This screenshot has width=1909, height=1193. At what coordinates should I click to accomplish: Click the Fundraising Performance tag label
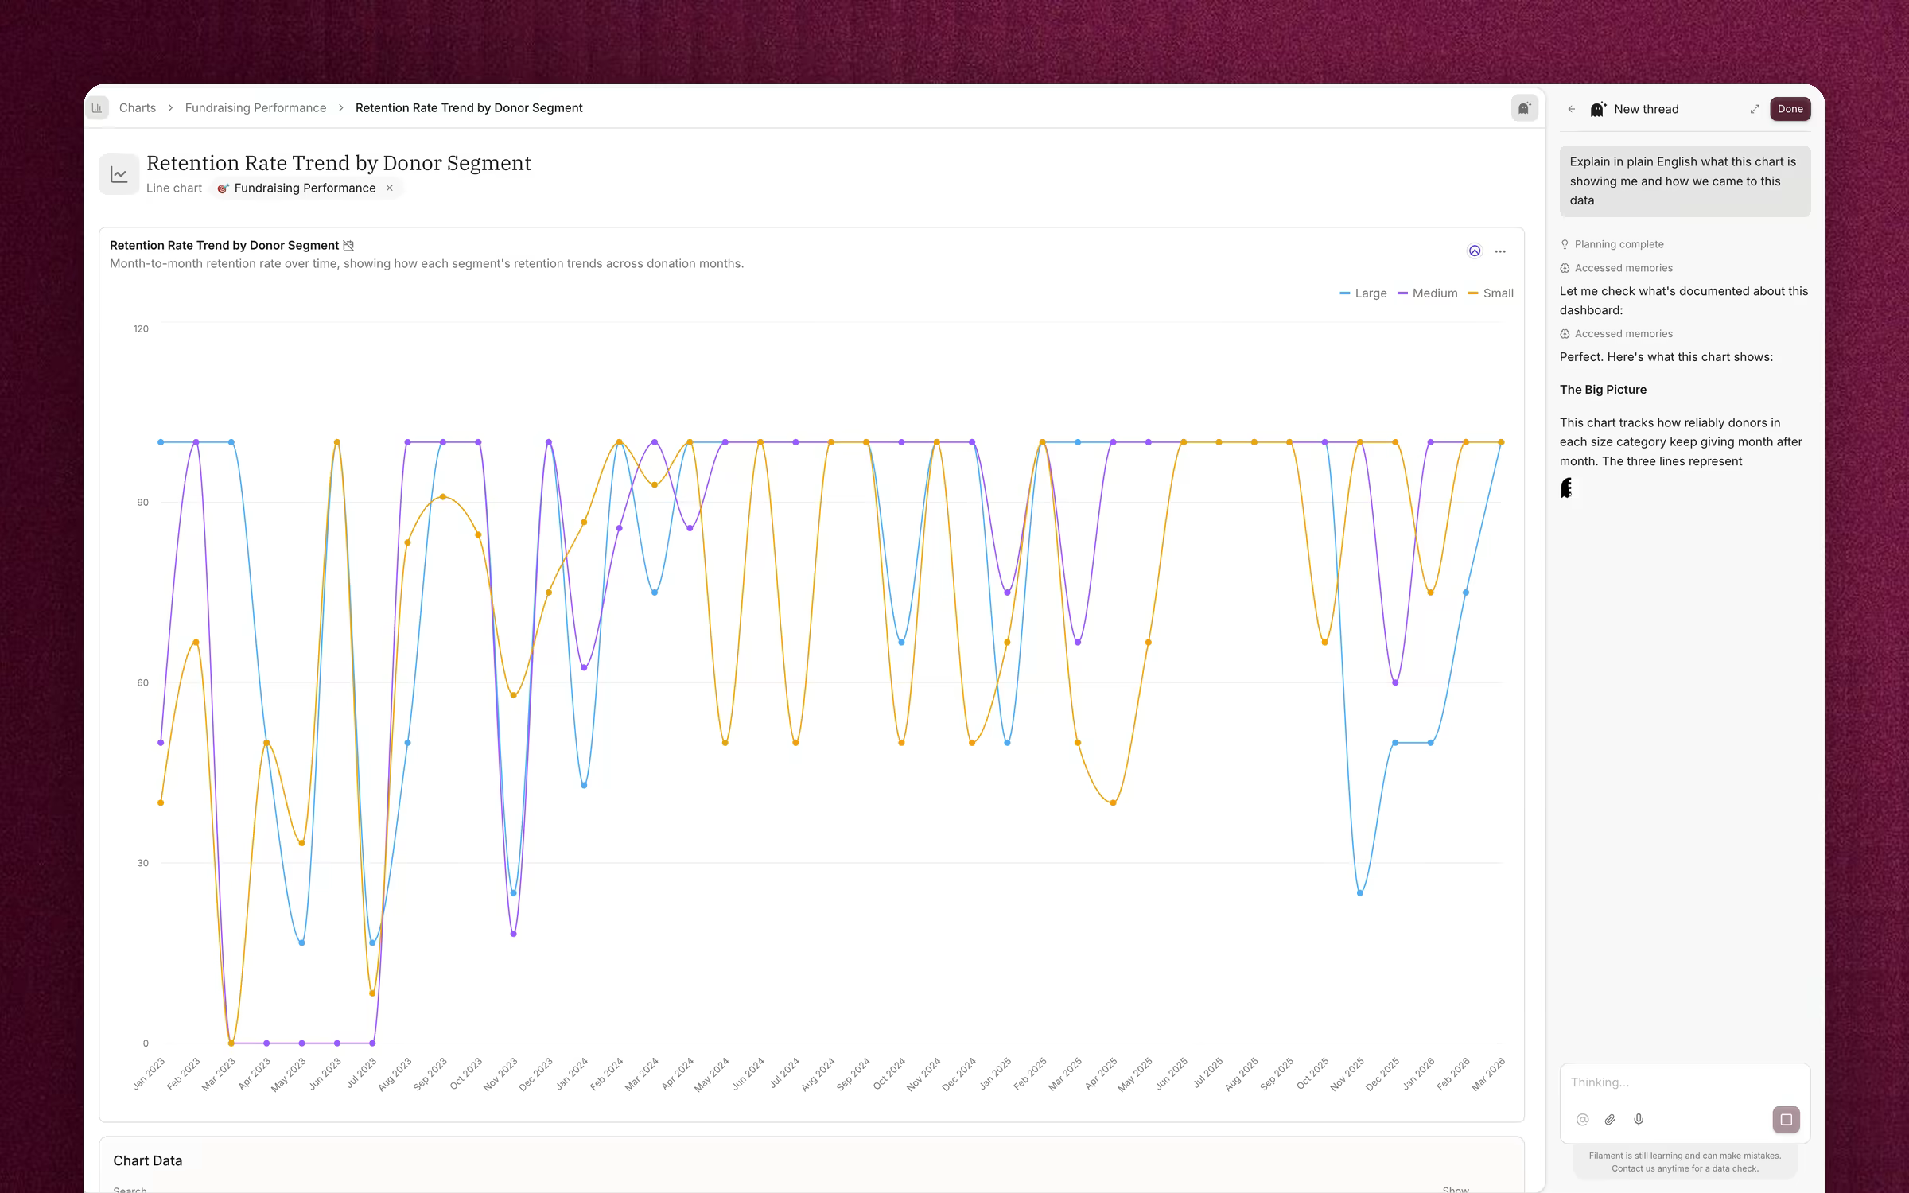click(305, 188)
